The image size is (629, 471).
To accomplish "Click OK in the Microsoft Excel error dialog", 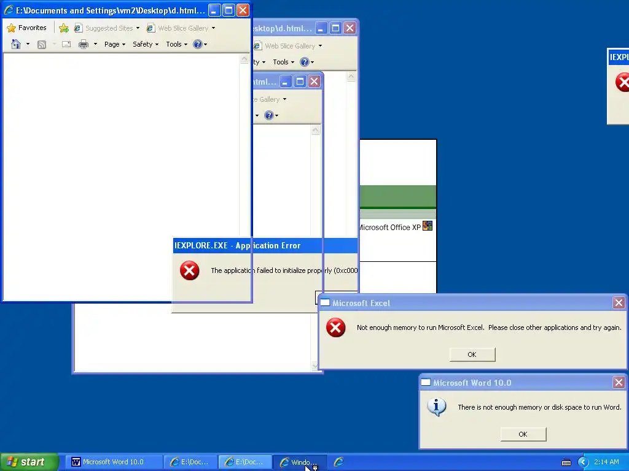I will click(x=472, y=354).
